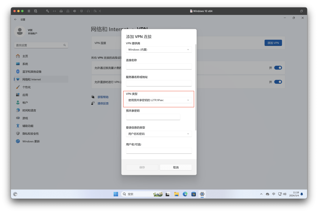Viewport: 318px width, 213px height.
Task: Open Microsoft Store from the taskbar
Action: (x=194, y=194)
